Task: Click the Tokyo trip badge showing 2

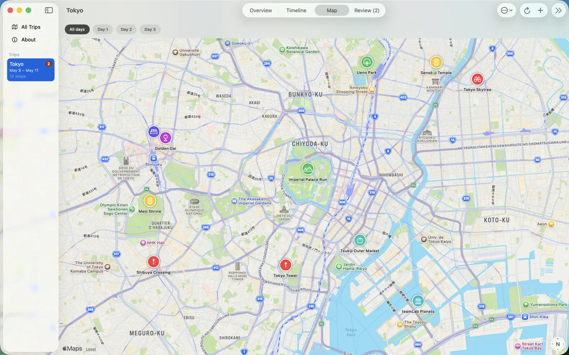Action: pyautogui.click(x=49, y=64)
